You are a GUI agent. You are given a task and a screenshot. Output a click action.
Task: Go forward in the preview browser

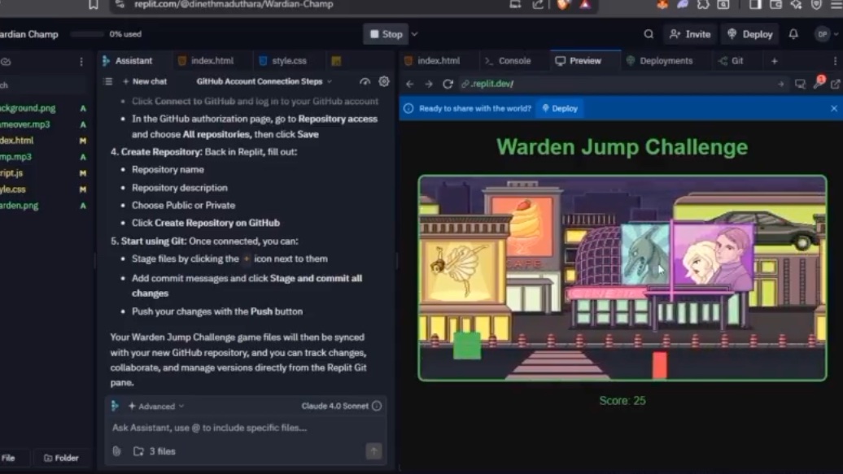(429, 84)
